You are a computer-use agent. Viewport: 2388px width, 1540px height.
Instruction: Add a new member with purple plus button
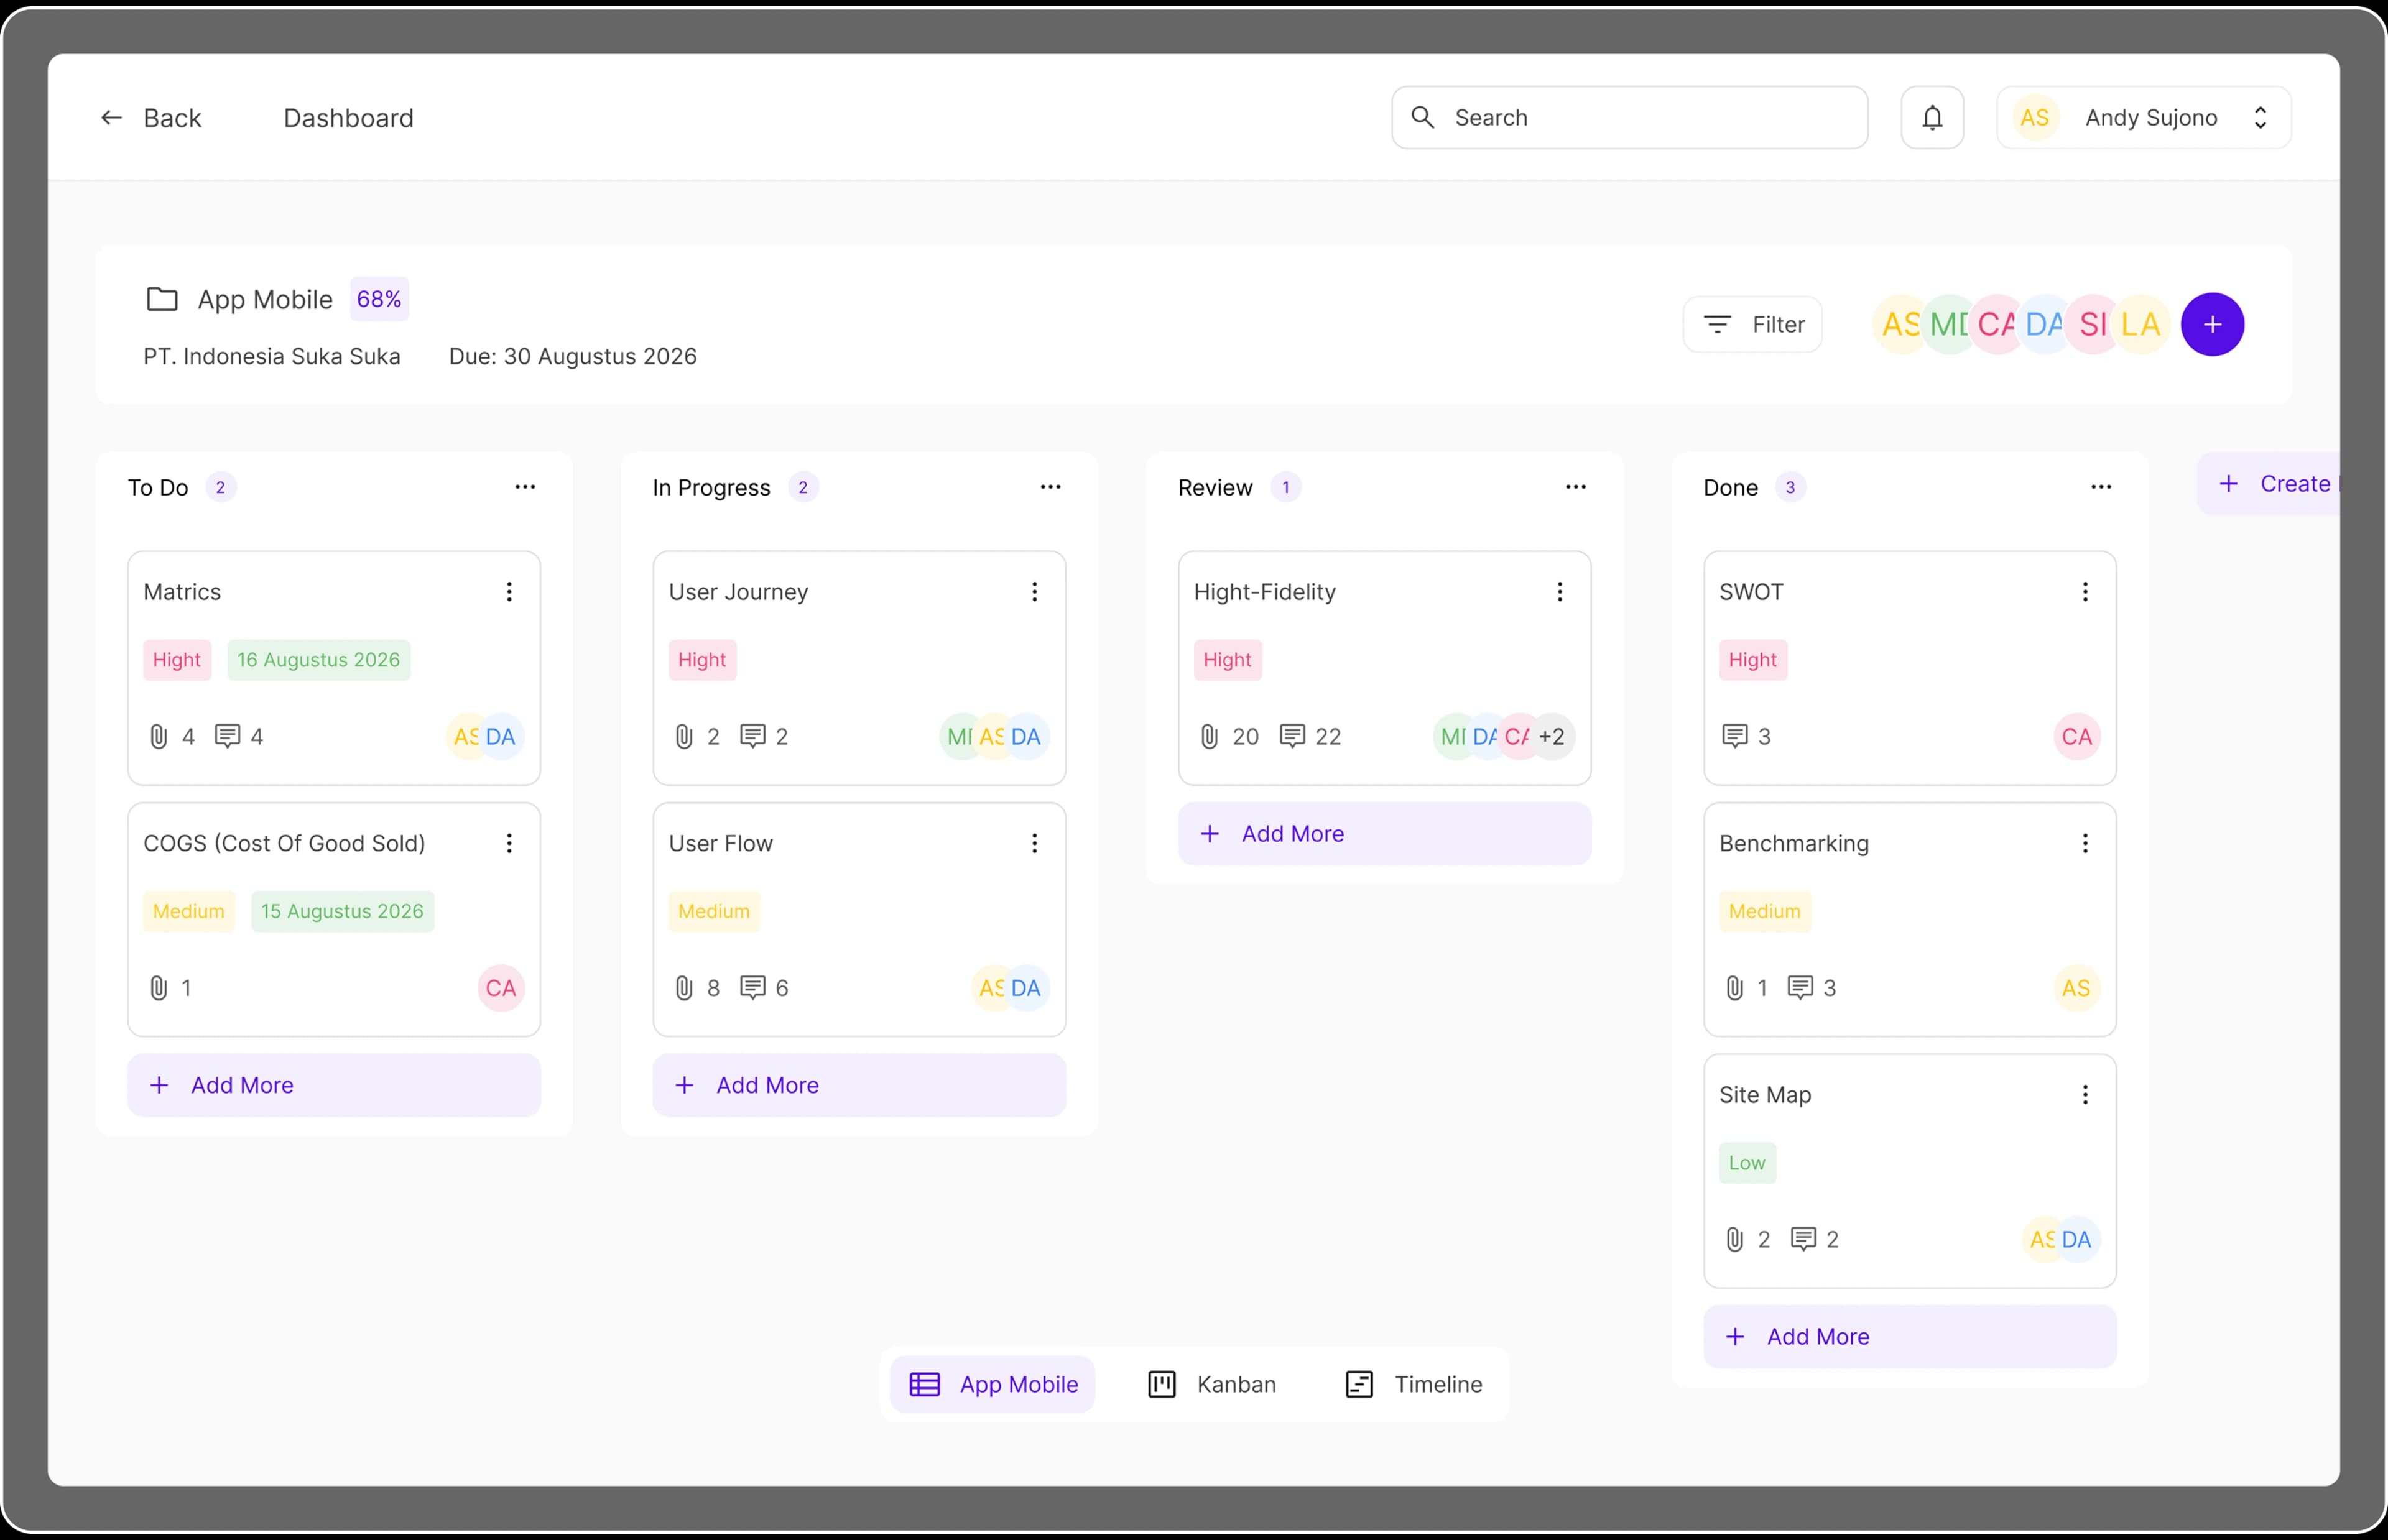click(2212, 324)
